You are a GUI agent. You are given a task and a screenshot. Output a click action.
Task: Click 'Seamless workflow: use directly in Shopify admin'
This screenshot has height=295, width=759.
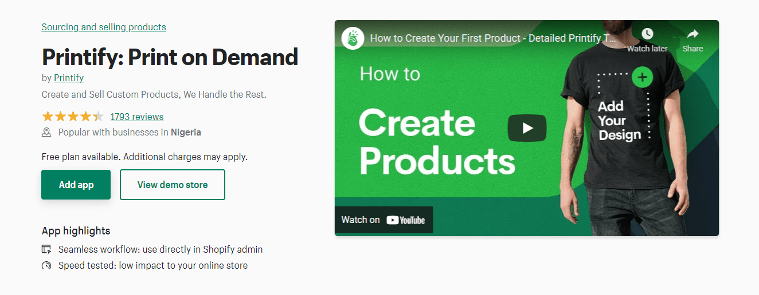[x=161, y=249]
